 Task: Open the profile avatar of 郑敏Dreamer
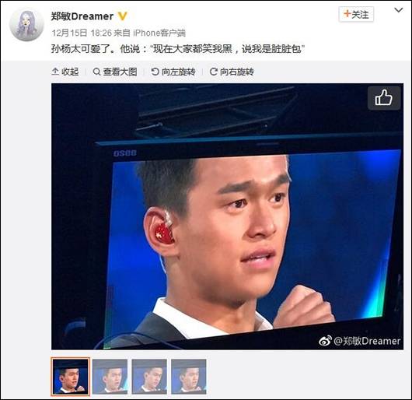click(26, 25)
